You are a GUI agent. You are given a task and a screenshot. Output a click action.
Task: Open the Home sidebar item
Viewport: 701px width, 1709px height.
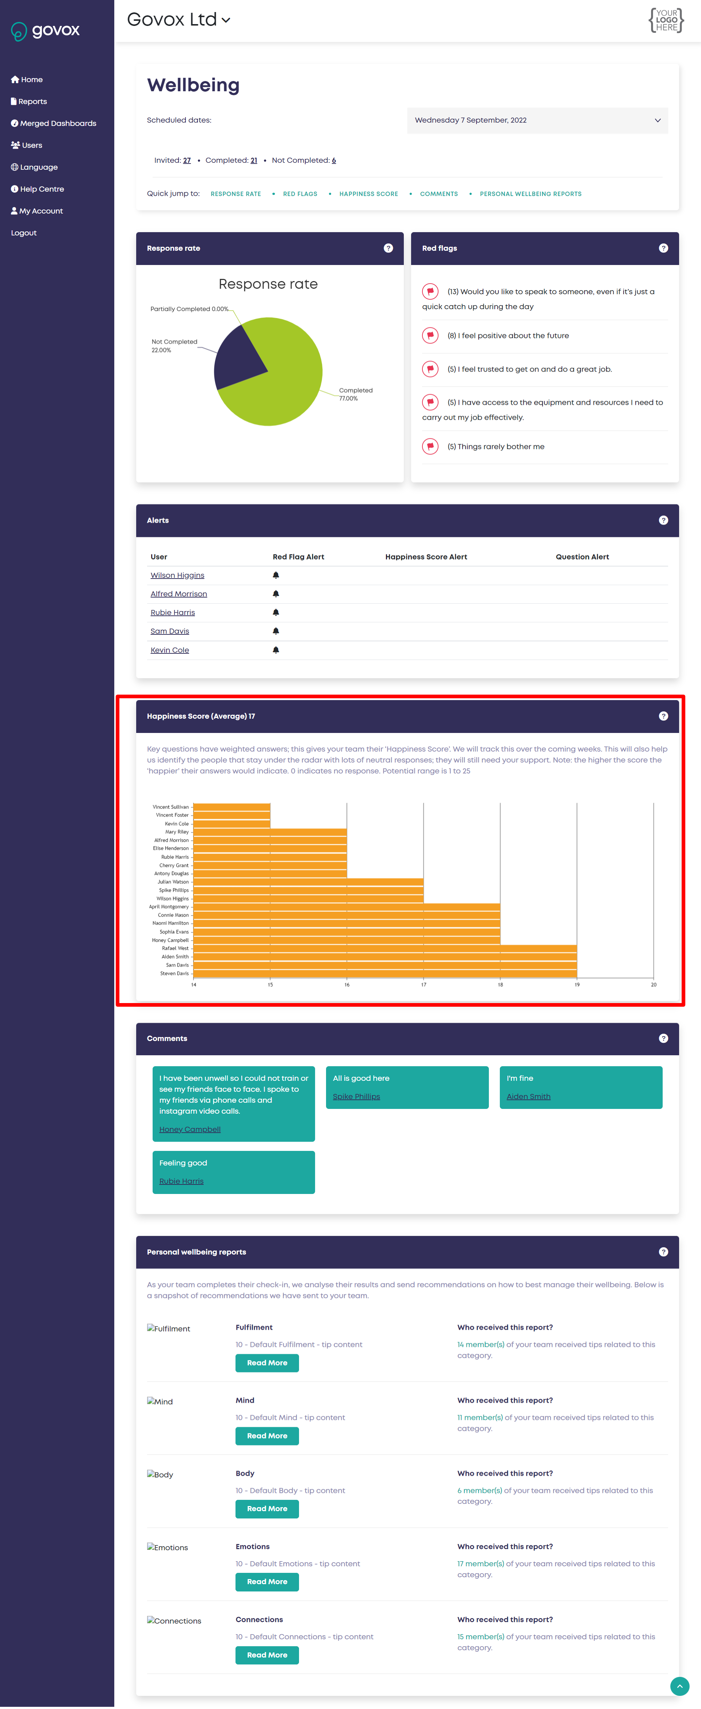click(27, 80)
